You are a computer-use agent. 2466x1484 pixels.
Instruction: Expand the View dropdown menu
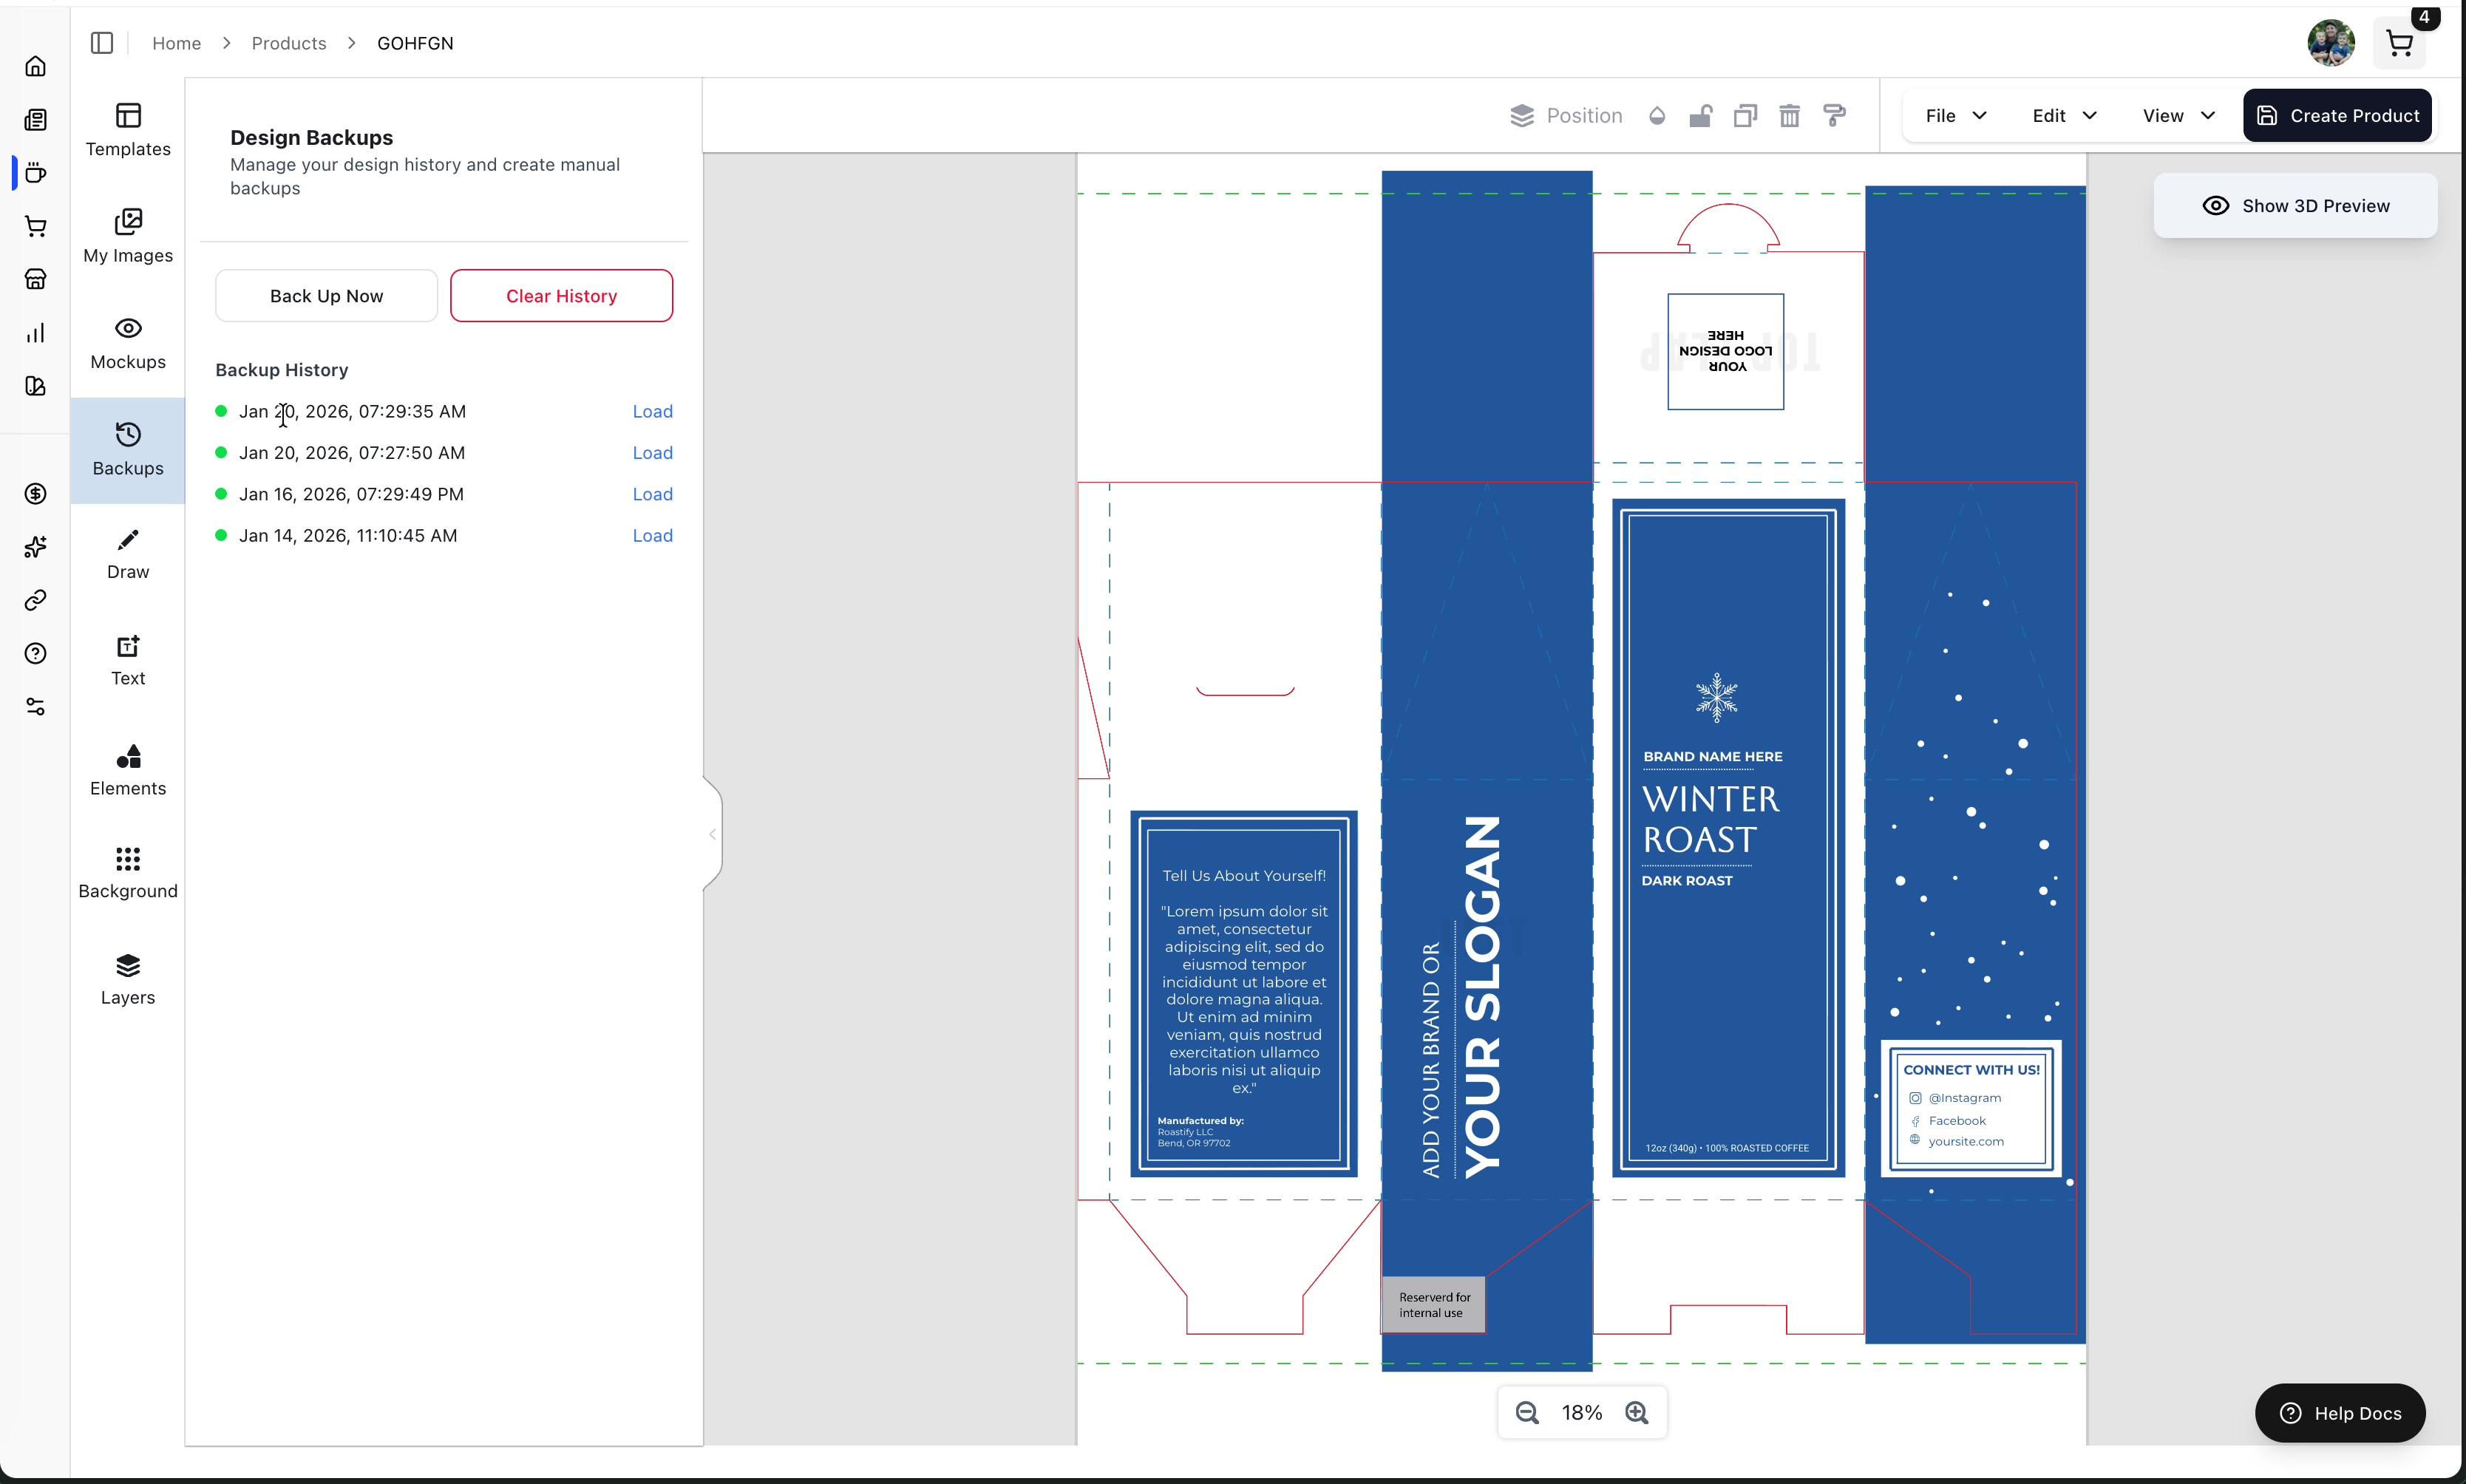tap(2178, 116)
